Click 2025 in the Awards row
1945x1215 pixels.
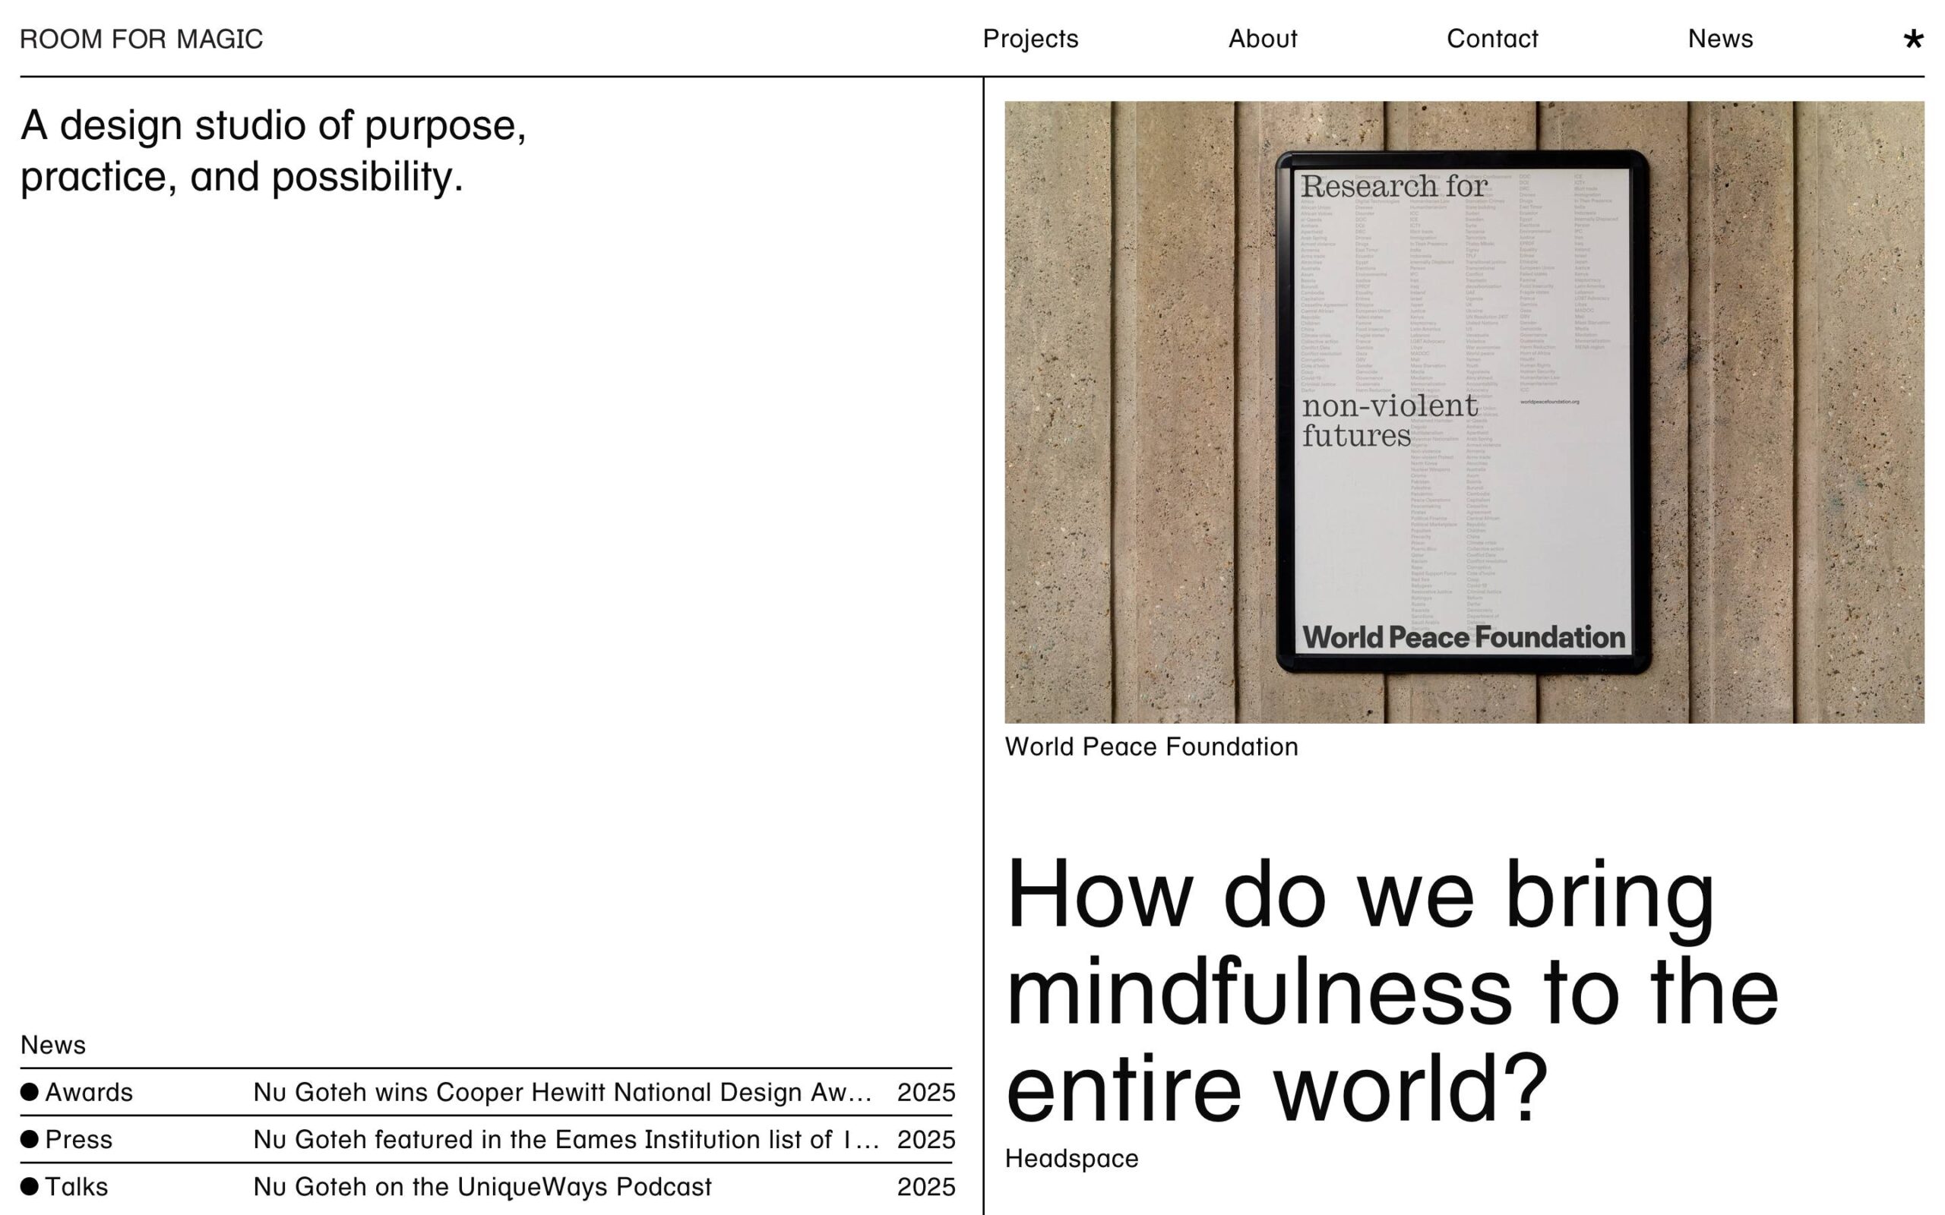926,1092
